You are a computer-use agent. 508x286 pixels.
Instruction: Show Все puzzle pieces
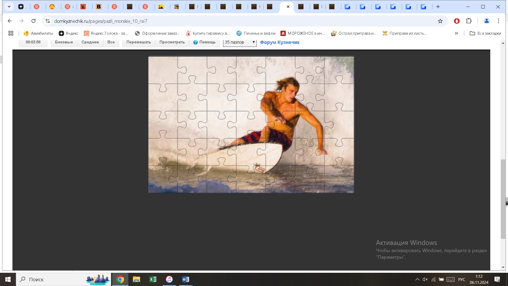pyautogui.click(x=111, y=42)
